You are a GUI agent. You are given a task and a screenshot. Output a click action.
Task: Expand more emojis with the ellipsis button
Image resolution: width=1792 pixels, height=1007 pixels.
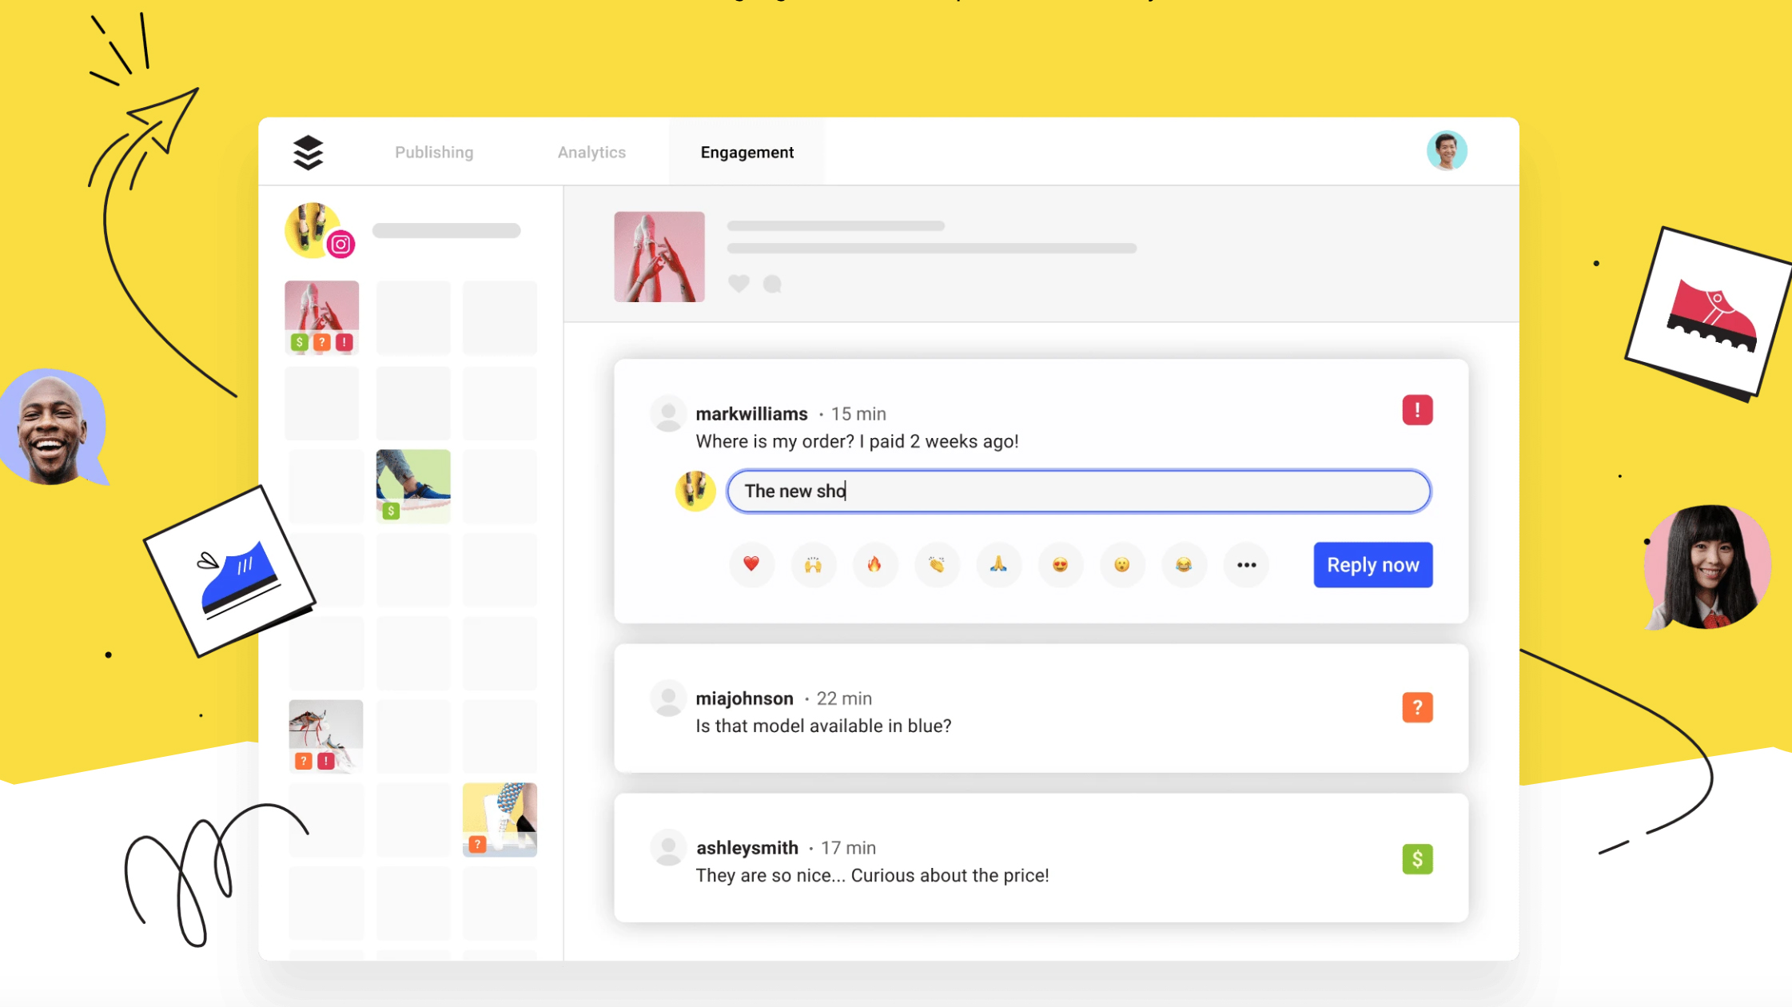(1246, 564)
